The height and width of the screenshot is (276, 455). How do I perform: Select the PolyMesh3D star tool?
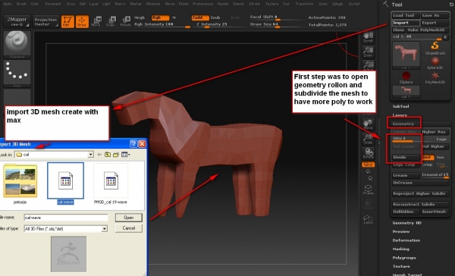[435, 77]
